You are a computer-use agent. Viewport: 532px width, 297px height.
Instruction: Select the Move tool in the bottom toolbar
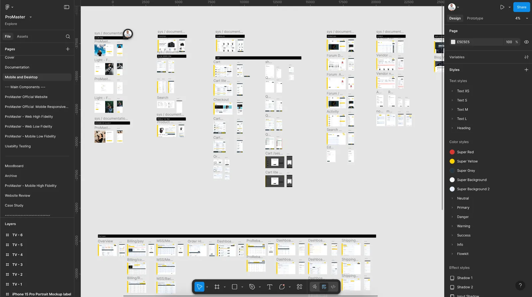[199, 287]
